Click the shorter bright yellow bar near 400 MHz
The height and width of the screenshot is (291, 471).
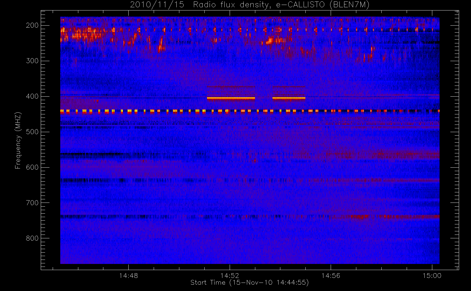[x=289, y=98]
